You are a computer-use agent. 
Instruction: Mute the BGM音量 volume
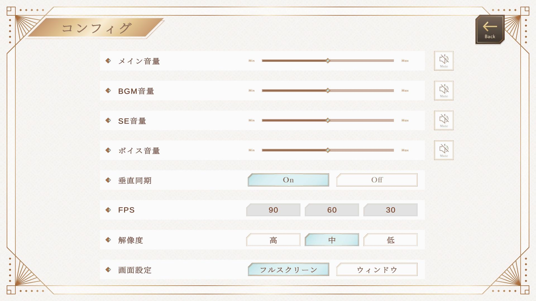pyautogui.click(x=444, y=91)
